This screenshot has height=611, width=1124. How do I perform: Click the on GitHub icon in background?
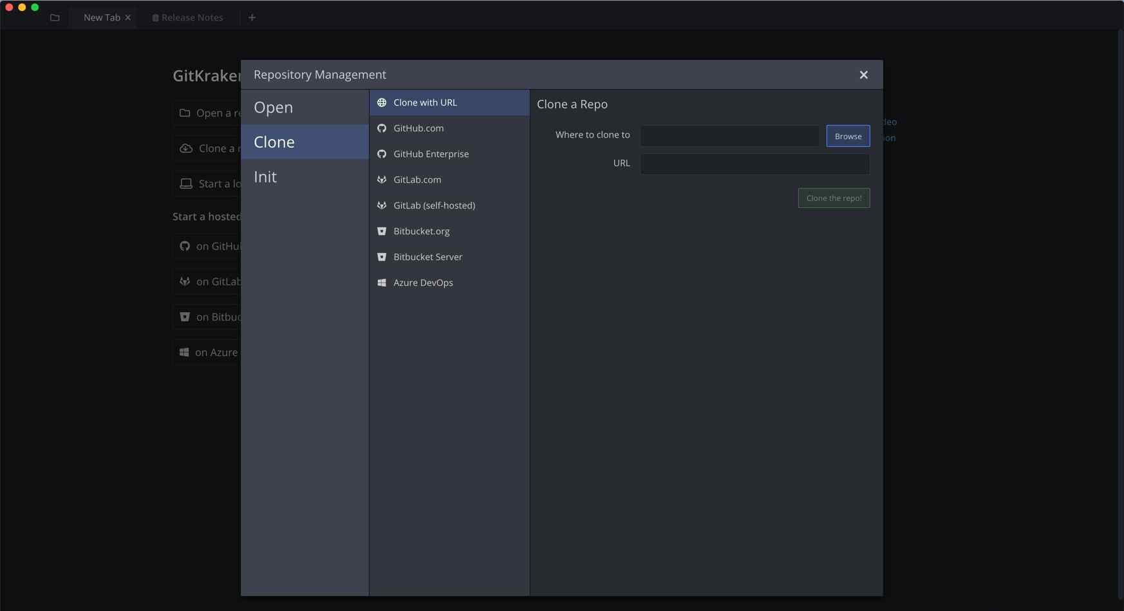185,246
